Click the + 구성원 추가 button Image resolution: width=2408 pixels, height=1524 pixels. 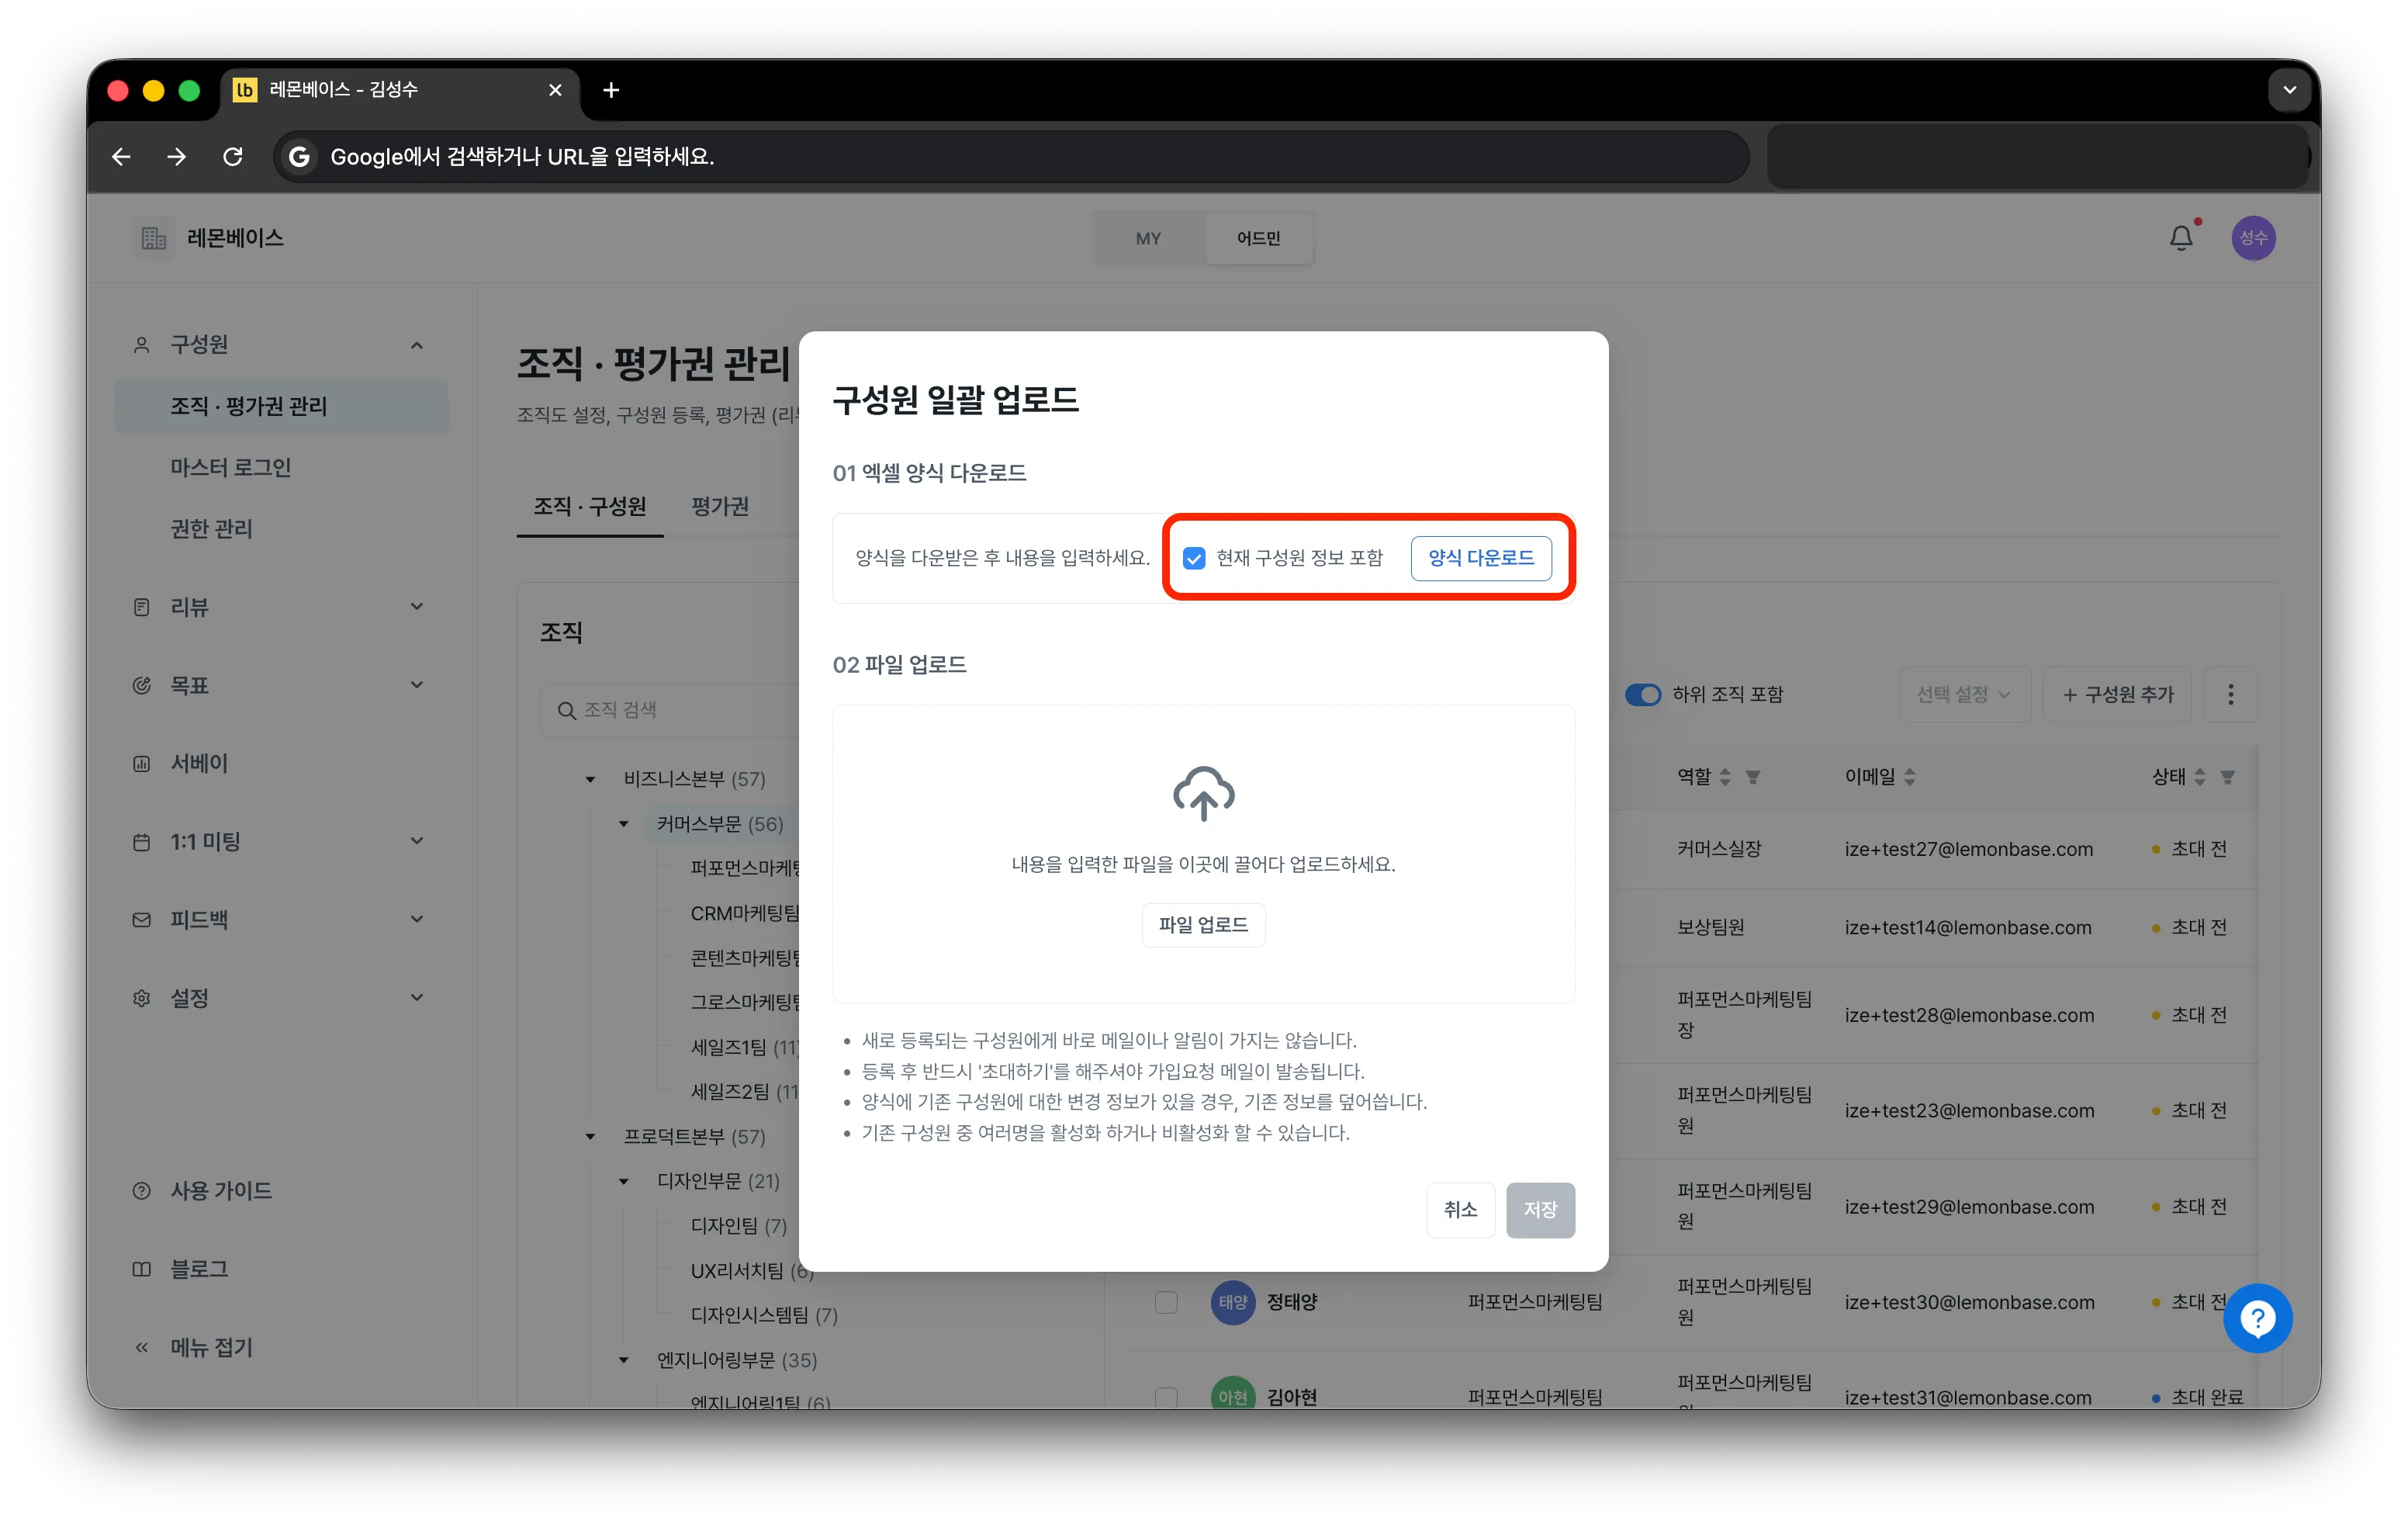[x=2117, y=694]
